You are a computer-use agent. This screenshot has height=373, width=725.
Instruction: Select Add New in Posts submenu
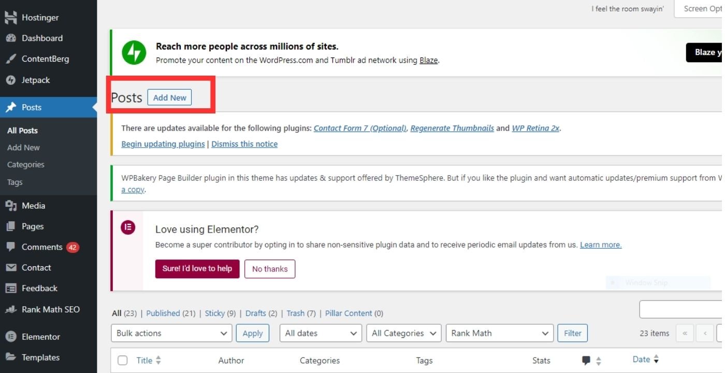click(23, 148)
